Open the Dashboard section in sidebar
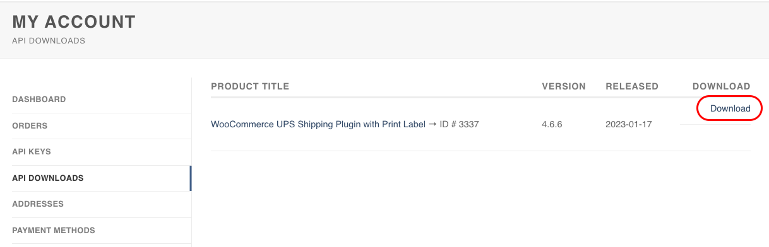 point(39,100)
